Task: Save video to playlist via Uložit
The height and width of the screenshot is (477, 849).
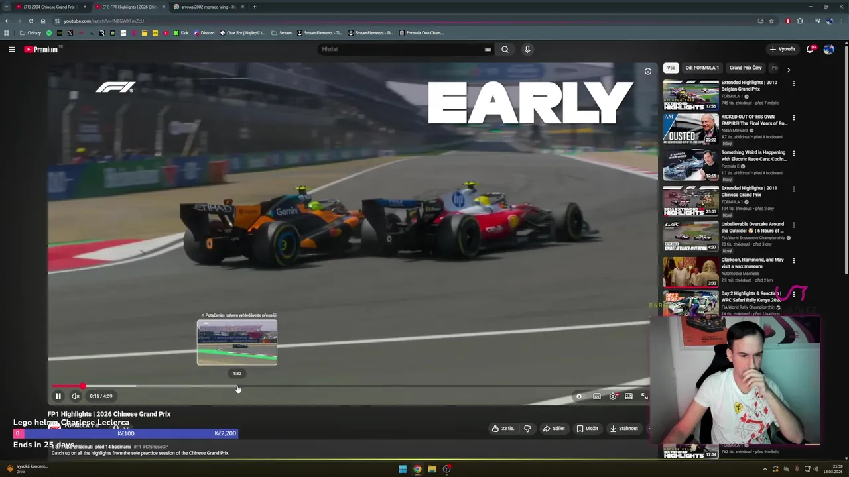Action: tap(587, 429)
